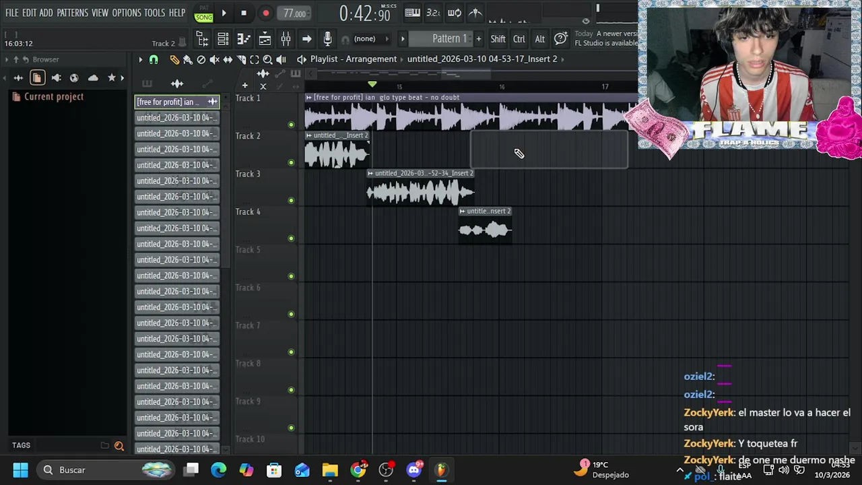
Task: Select the slice tool in the playlist
Action: click(241, 59)
